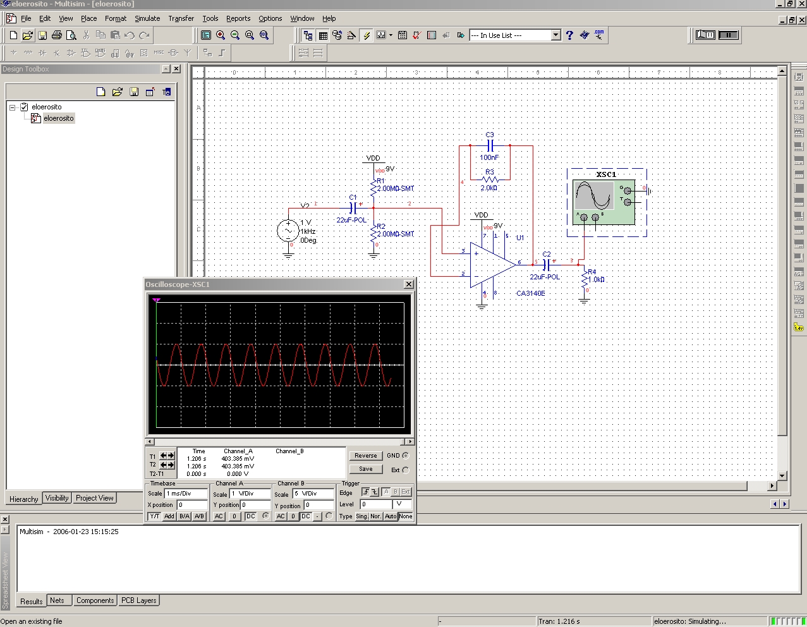
Task: Switch to the Nets tab in spreadsheet
Action: pyautogui.click(x=58, y=600)
